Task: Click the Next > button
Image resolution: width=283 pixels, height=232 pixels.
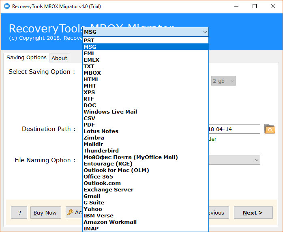Action: tap(253, 213)
